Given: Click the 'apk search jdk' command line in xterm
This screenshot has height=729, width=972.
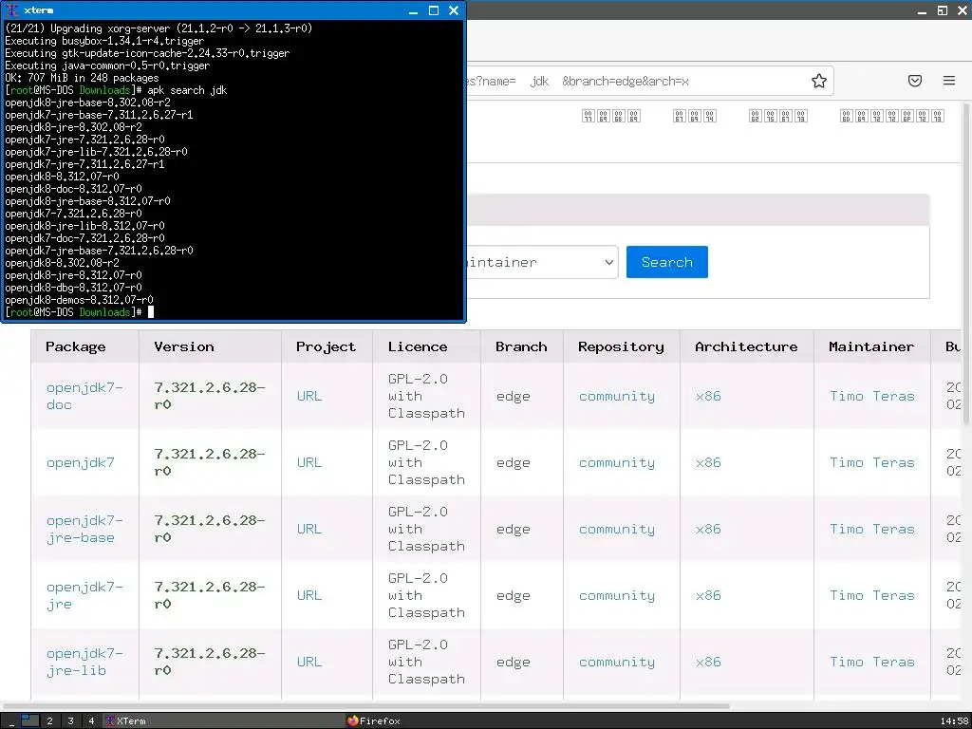Looking at the screenshot, I should [x=187, y=90].
